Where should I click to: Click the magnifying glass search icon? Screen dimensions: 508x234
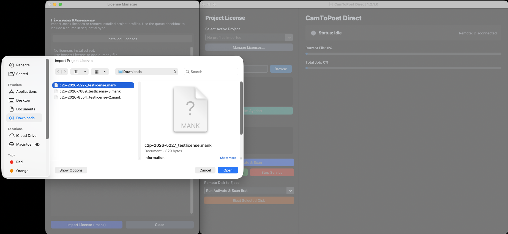click(x=188, y=72)
